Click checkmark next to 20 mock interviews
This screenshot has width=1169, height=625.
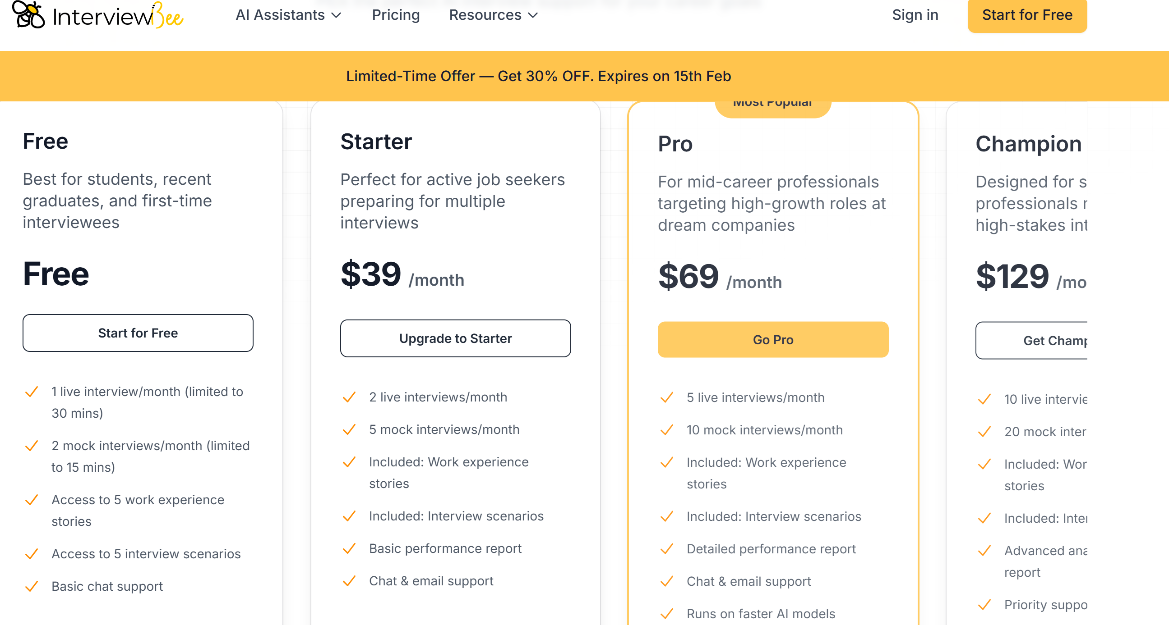[984, 432]
